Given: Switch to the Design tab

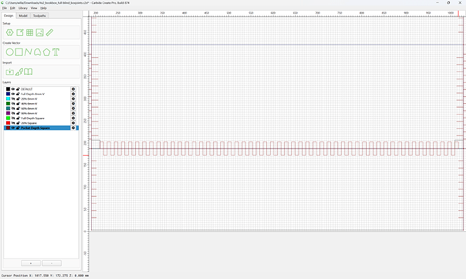Looking at the screenshot, I should 9,15.
